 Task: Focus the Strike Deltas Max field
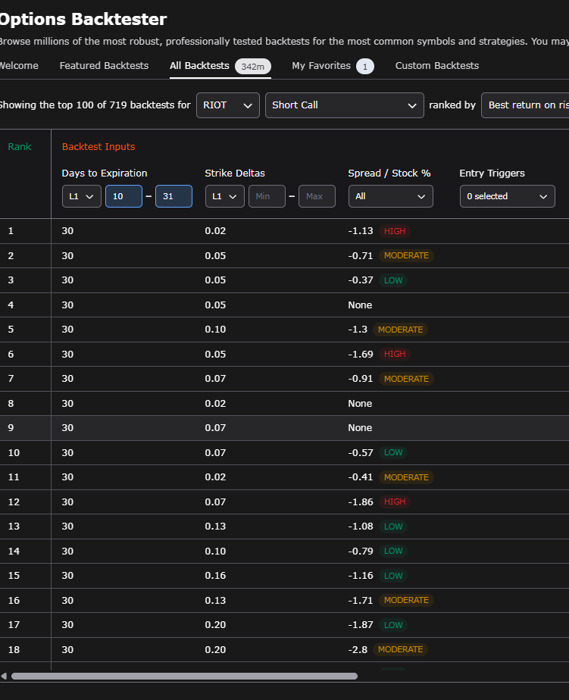point(317,196)
